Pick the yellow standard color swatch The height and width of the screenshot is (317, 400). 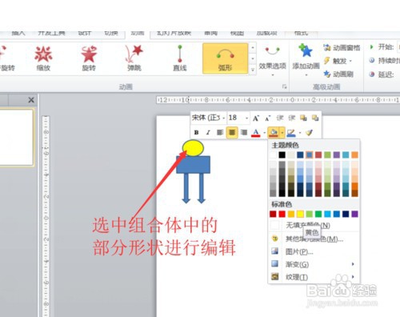(300, 214)
